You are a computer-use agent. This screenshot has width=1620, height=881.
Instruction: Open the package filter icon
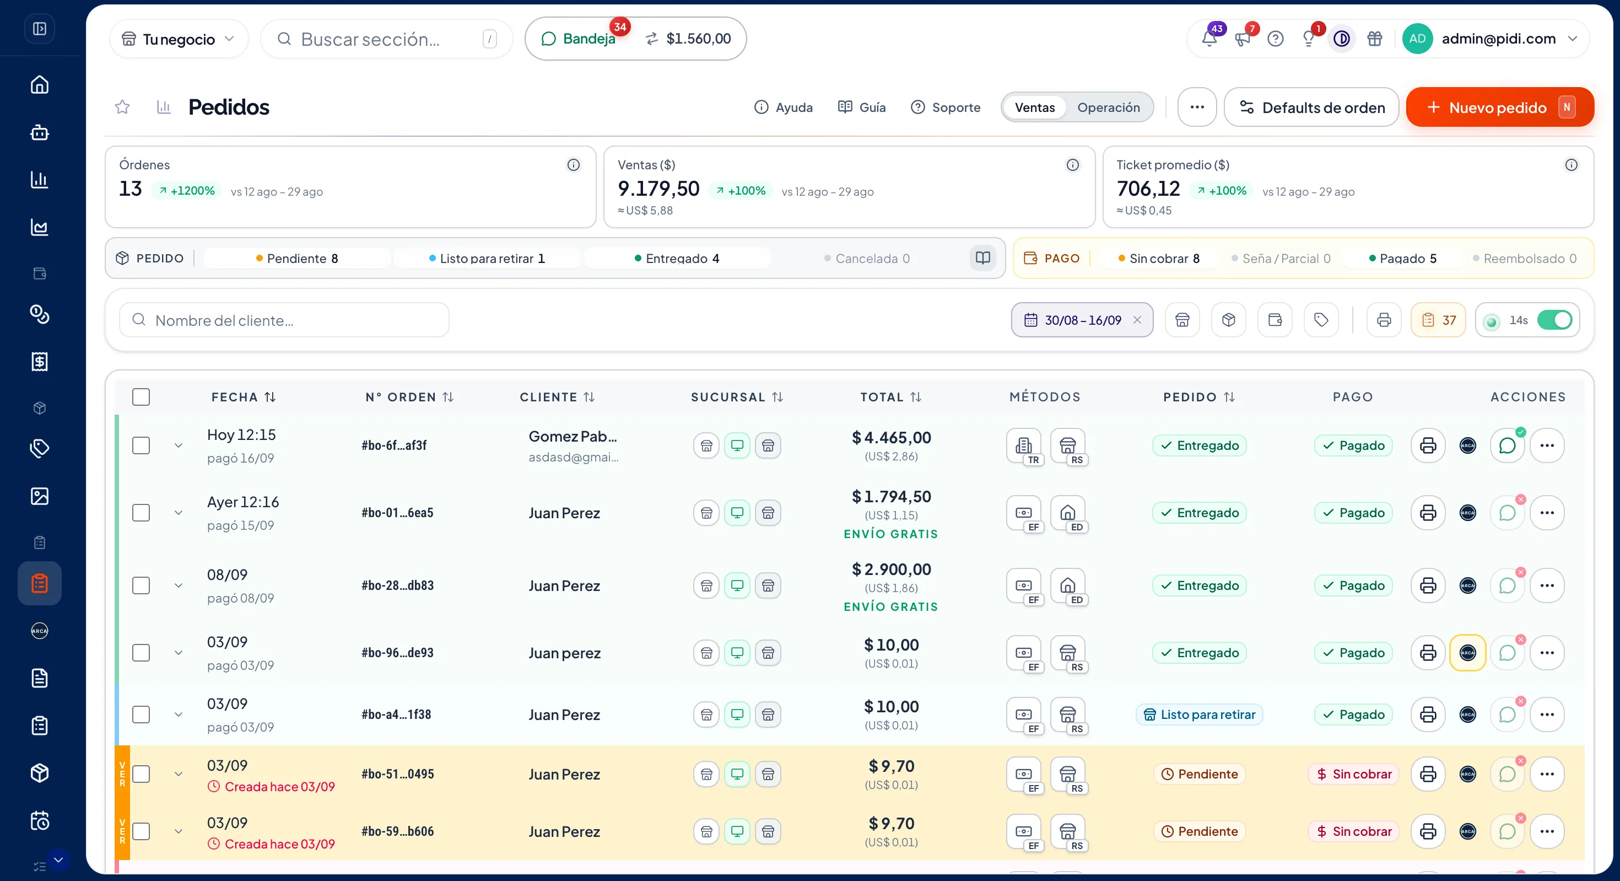click(1229, 320)
